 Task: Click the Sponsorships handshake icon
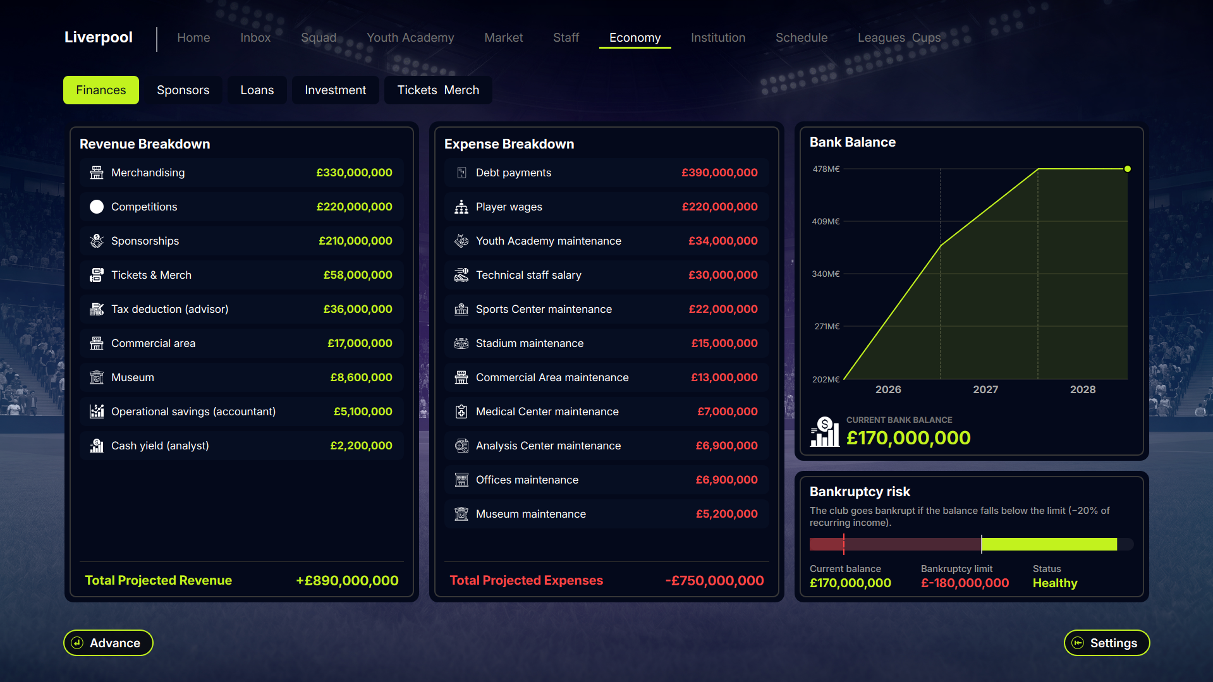97,241
